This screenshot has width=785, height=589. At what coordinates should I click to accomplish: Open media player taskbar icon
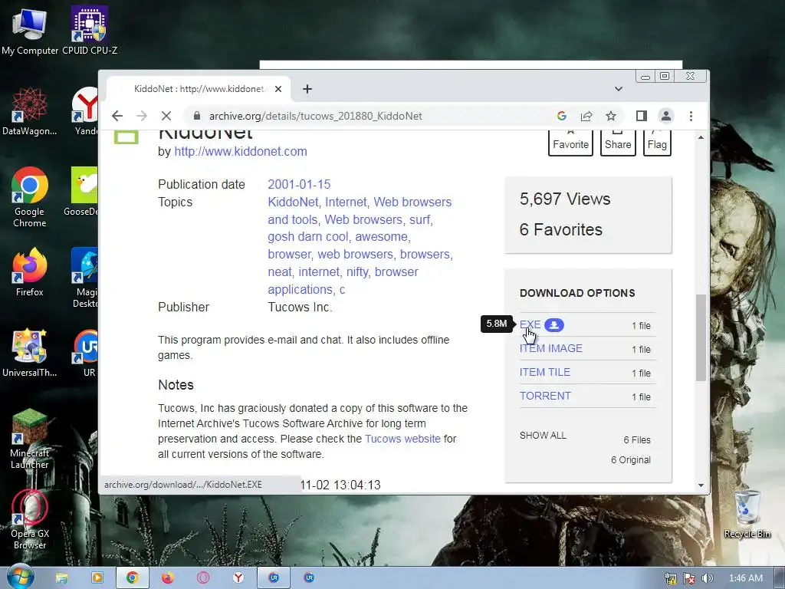(x=97, y=578)
